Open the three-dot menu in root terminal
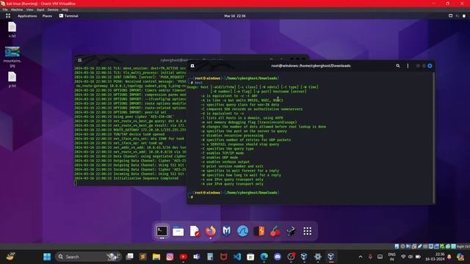Image resolution: width=470 pixels, height=264 pixels. pyautogui.click(x=408, y=66)
